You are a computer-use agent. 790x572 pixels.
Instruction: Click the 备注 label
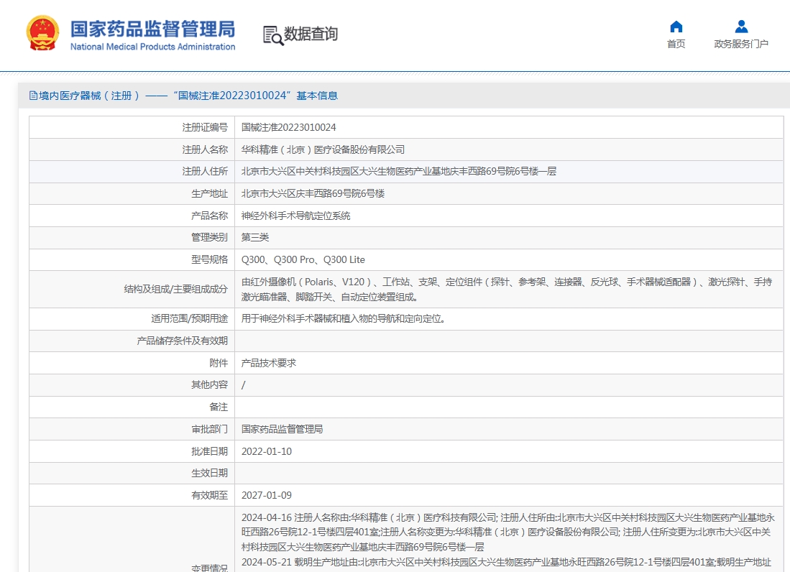[x=219, y=407]
